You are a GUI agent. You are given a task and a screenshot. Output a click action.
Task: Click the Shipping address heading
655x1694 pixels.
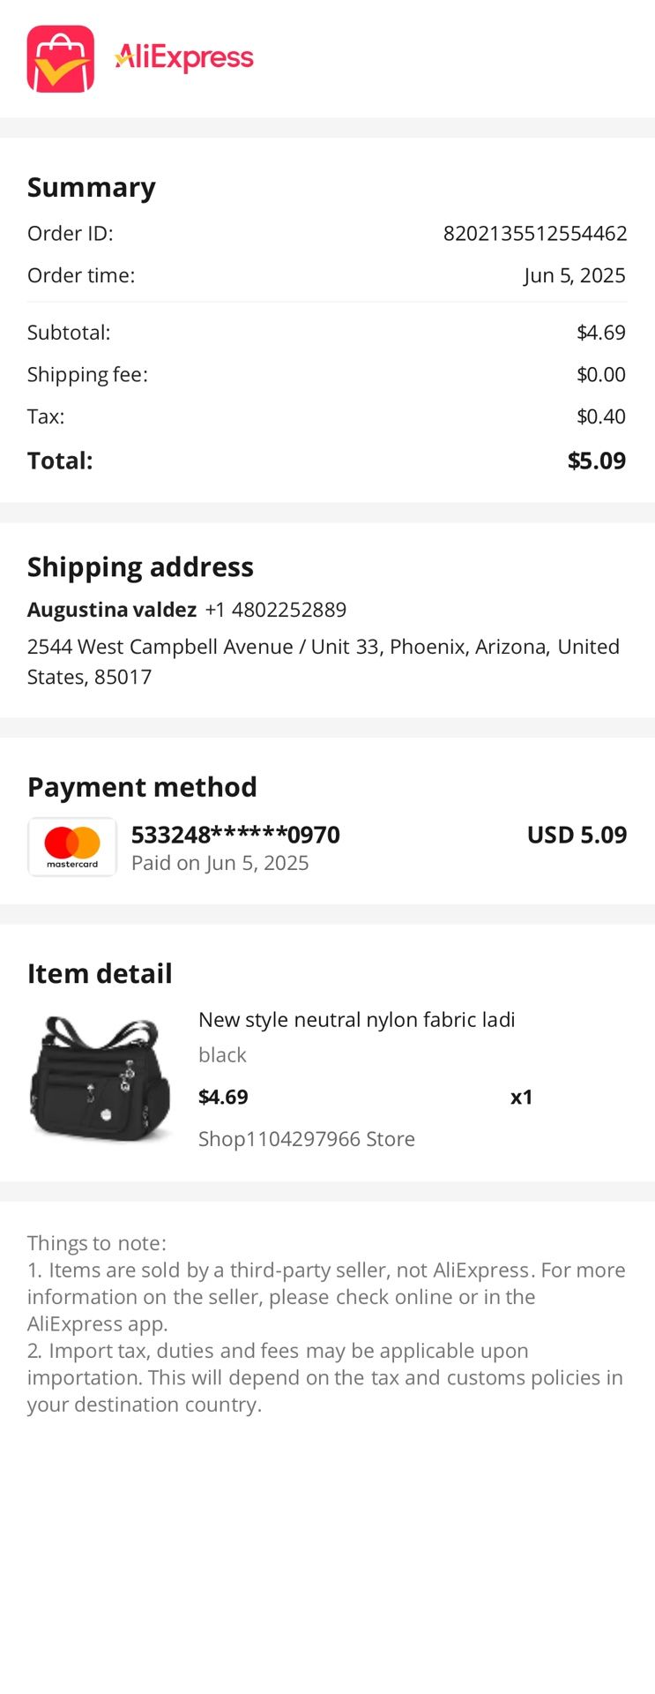(140, 566)
